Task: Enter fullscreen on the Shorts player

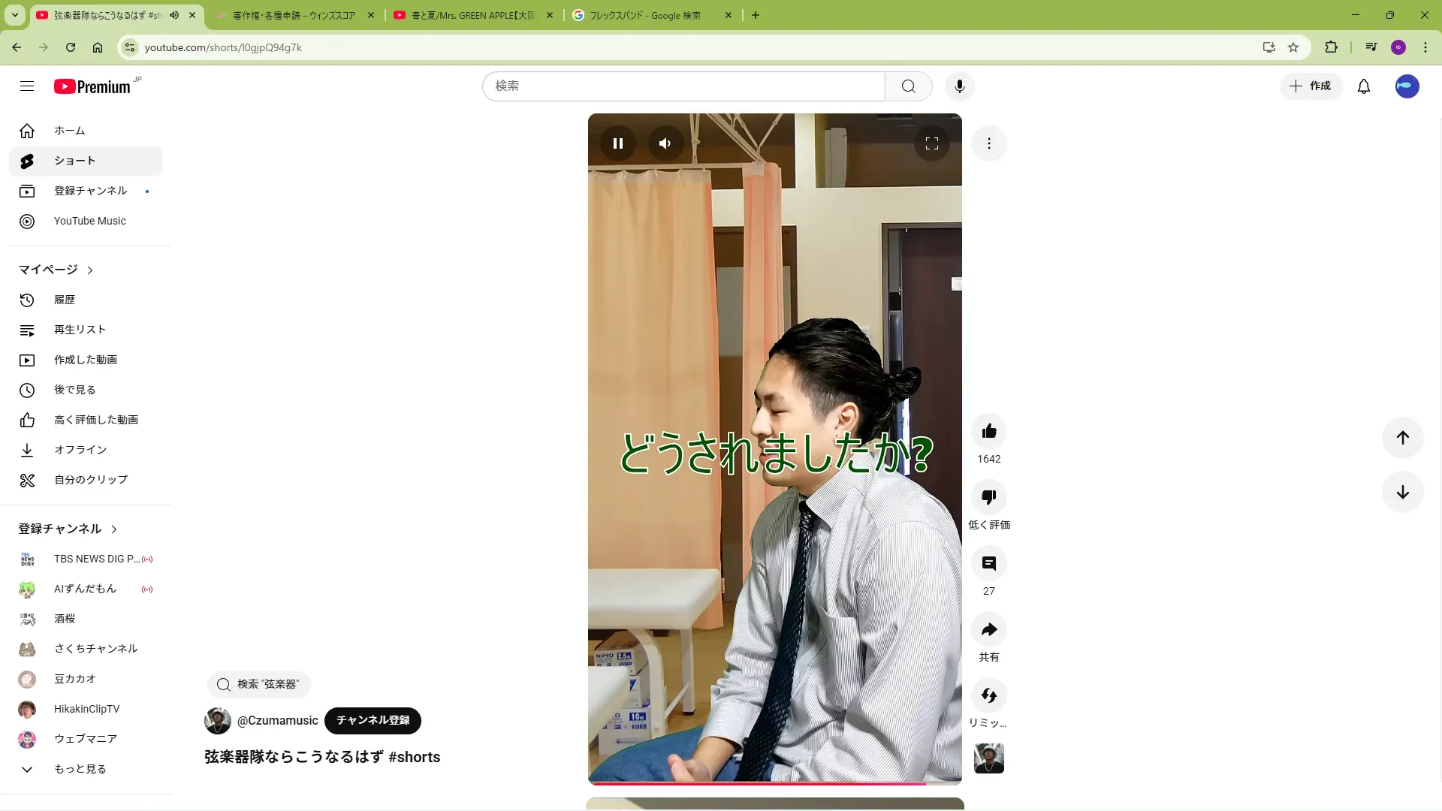Action: (x=931, y=143)
